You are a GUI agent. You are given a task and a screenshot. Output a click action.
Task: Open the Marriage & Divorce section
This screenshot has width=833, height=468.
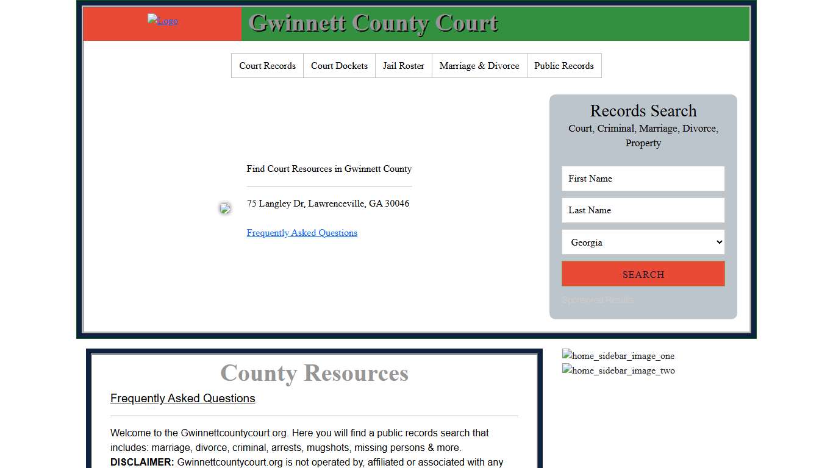(x=479, y=65)
